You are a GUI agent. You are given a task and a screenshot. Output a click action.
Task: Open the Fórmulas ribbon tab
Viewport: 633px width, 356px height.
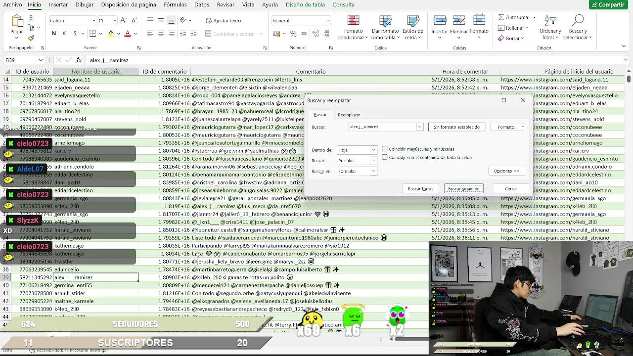[x=175, y=4]
